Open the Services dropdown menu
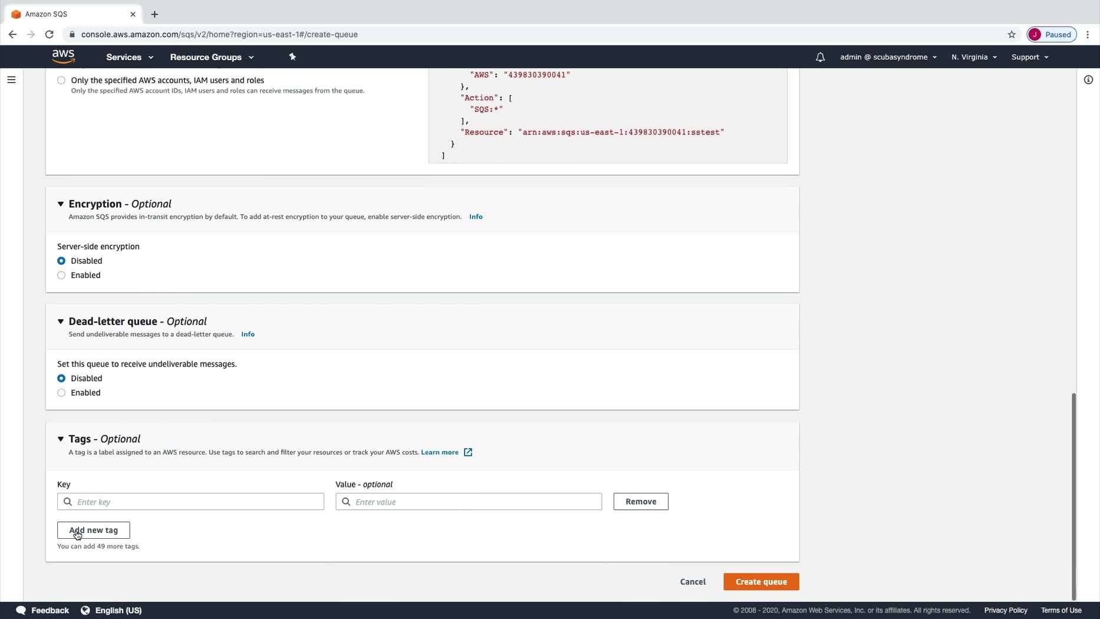Viewport: 1100px width, 619px height. tap(130, 57)
